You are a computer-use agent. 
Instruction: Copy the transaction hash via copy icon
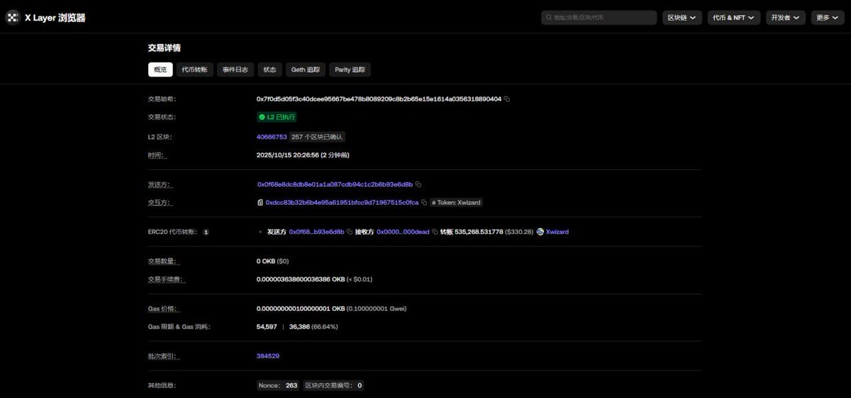(507, 99)
